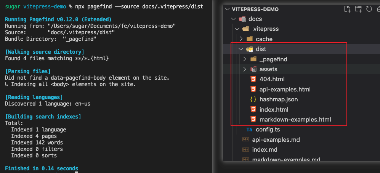
Task: Click the HTML5 icon beside index.html
Action: pyautogui.click(x=253, y=109)
